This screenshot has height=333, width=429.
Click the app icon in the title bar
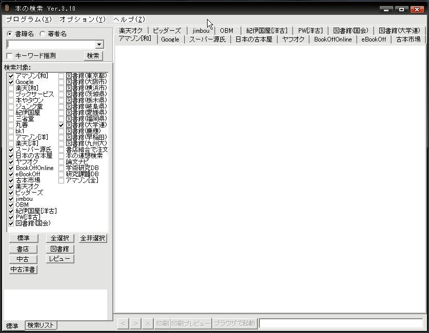[x=7, y=8]
